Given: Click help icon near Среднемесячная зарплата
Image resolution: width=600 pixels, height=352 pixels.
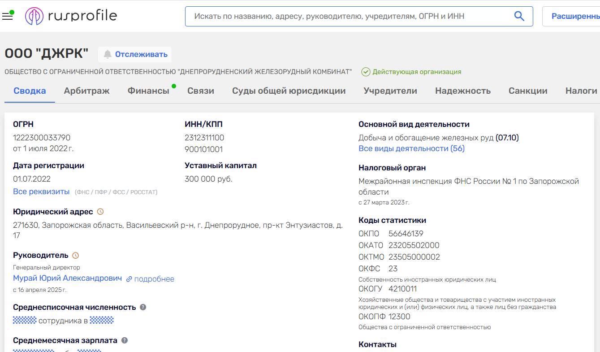Looking at the screenshot, I should click(x=125, y=340).
